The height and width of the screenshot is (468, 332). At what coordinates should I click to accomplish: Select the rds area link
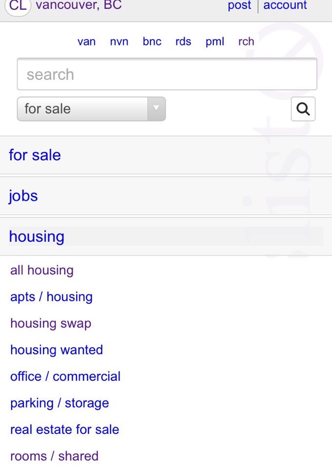point(183,42)
